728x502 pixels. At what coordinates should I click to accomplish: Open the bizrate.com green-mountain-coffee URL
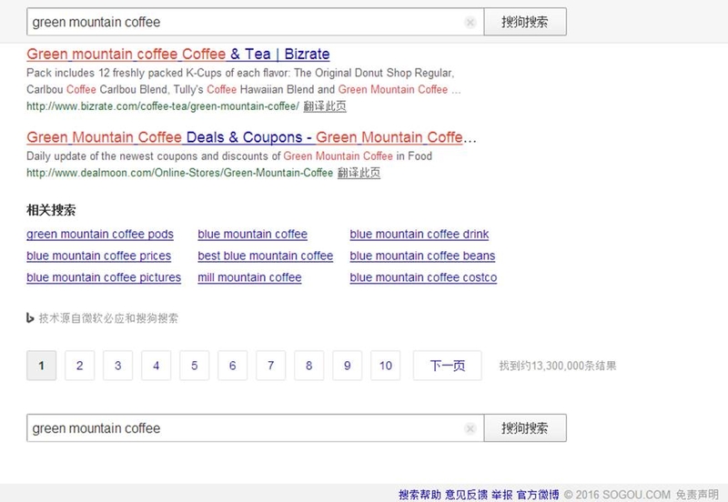(163, 106)
